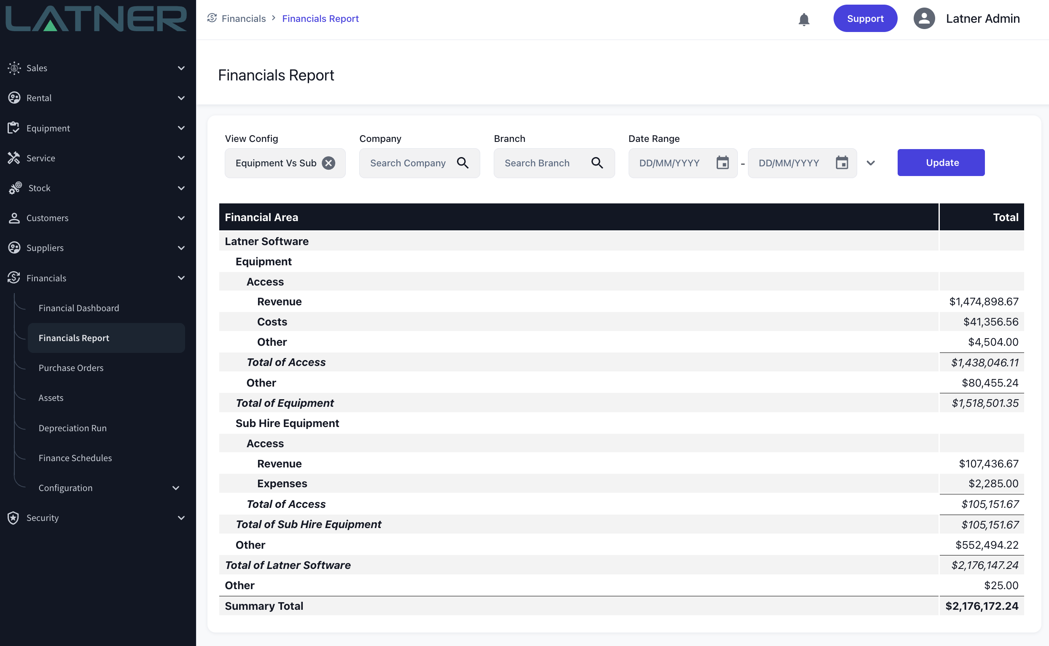Open the Purchase Orders page
This screenshot has width=1049, height=646.
(71, 368)
